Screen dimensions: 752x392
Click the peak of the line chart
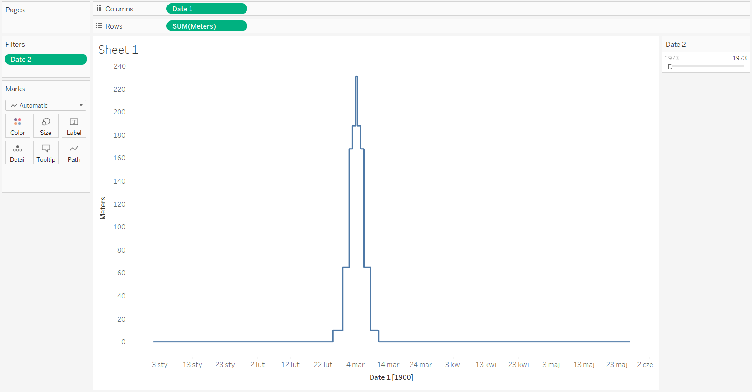356,77
